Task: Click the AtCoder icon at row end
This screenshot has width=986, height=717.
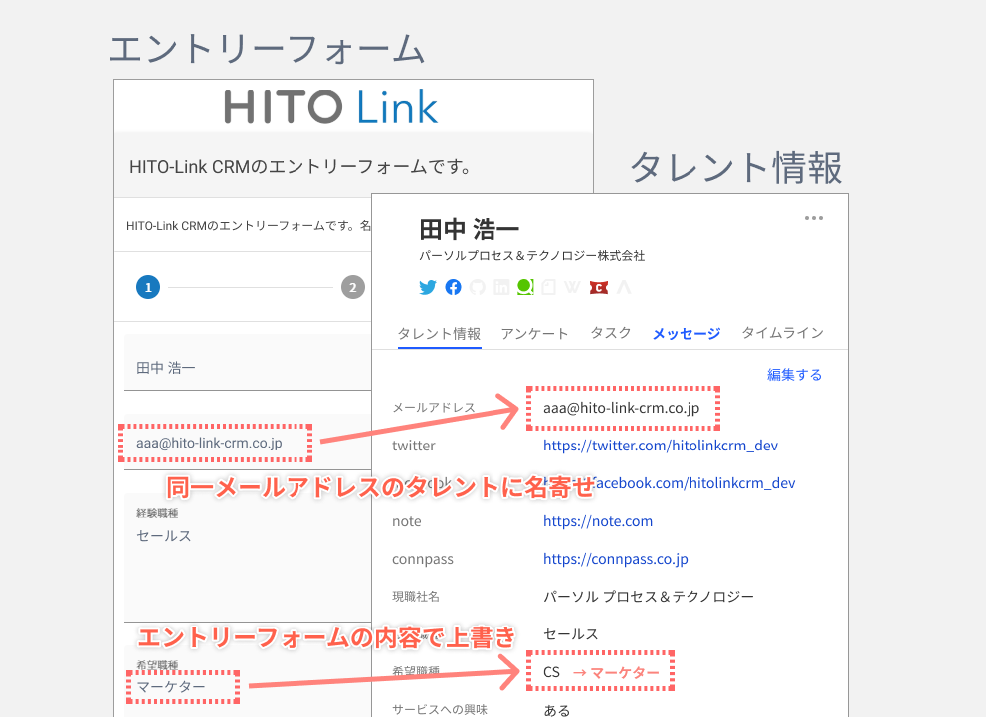Action: pyautogui.click(x=624, y=287)
